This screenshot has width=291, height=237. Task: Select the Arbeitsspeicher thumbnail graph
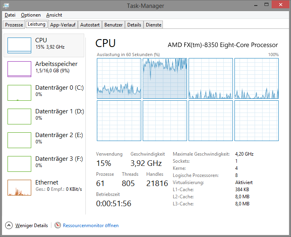pyautogui.click(x=19, y=69)
